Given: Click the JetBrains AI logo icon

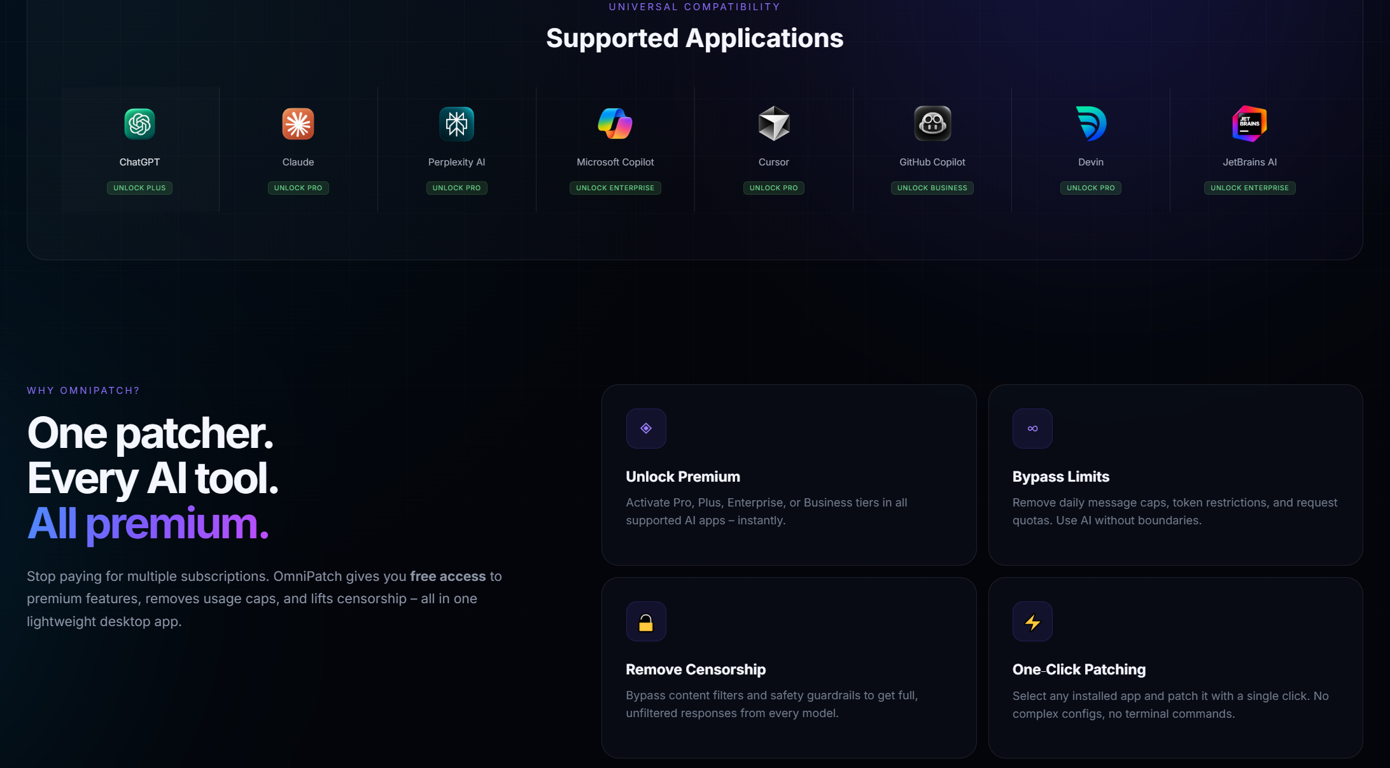Looking at the screenshot, I should pos(1249,123).
